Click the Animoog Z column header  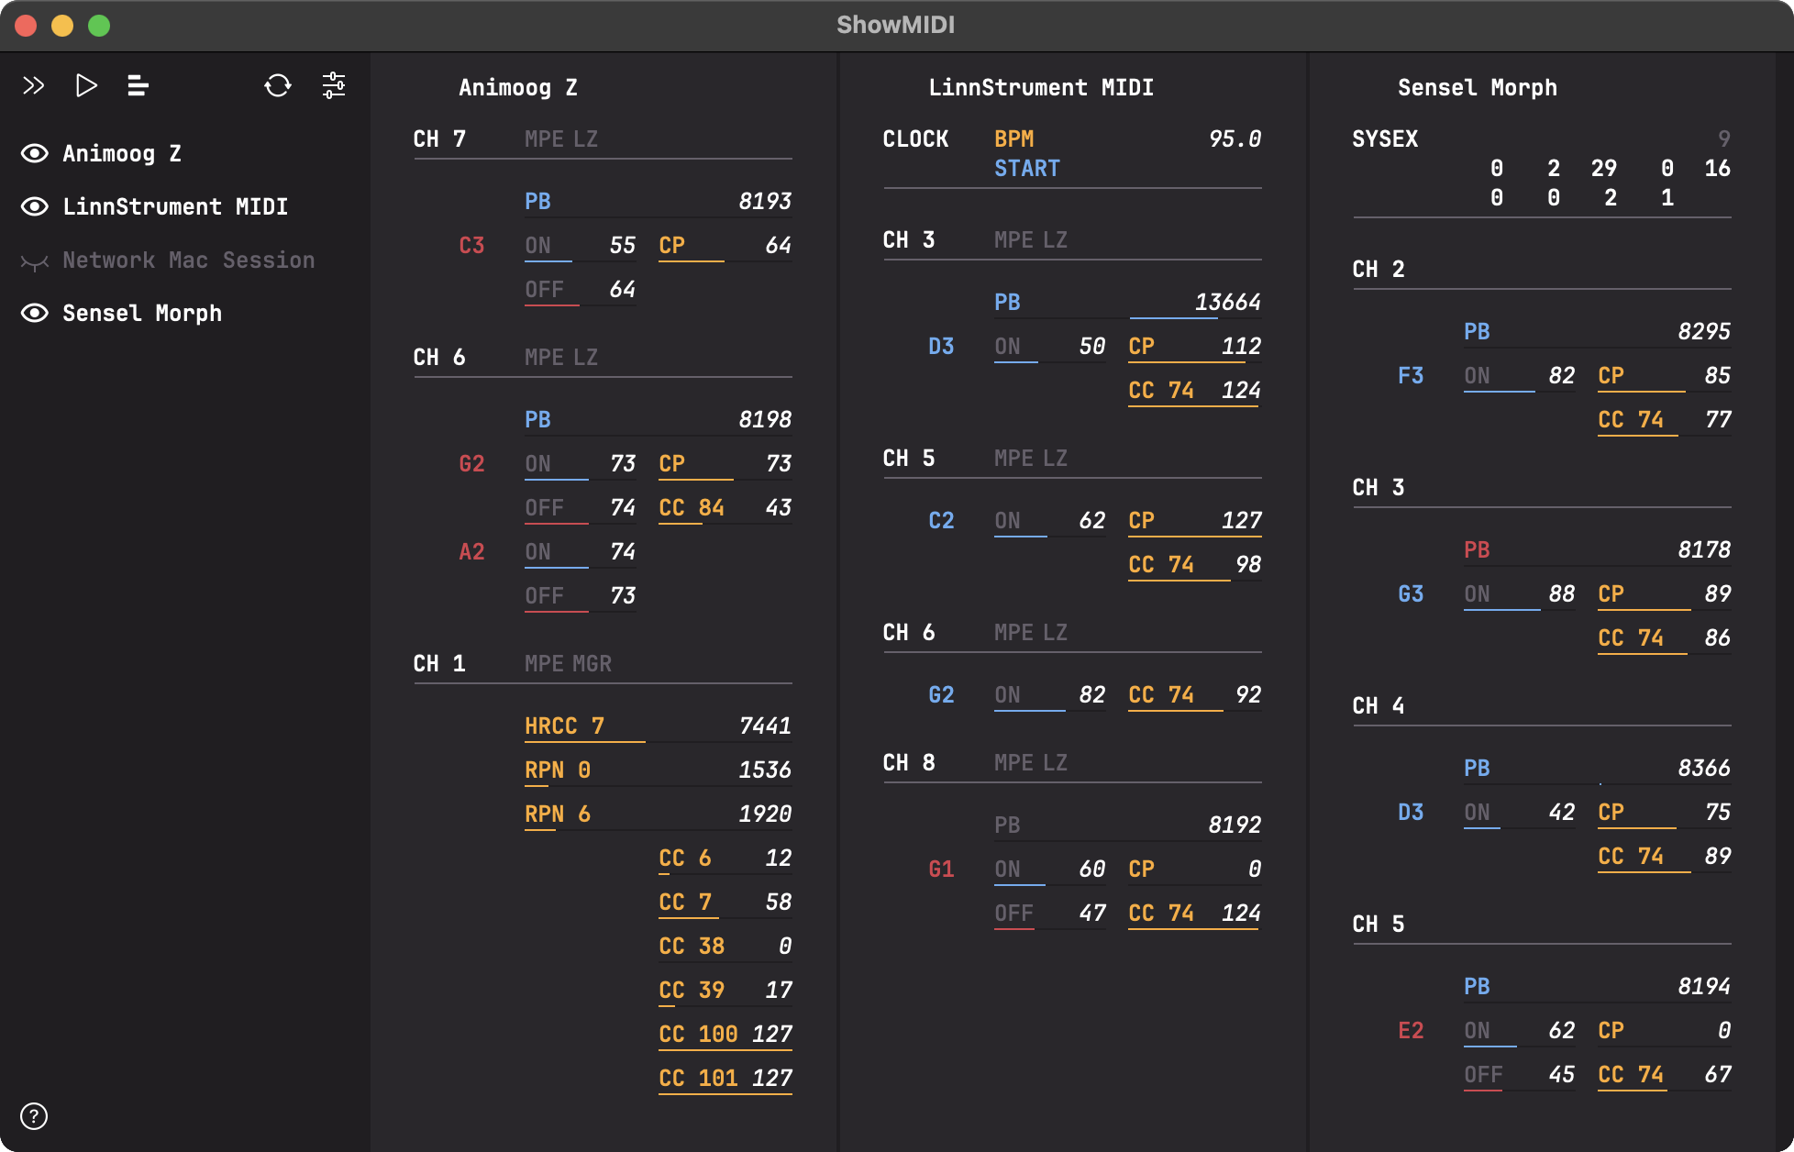tap(517, 87)
